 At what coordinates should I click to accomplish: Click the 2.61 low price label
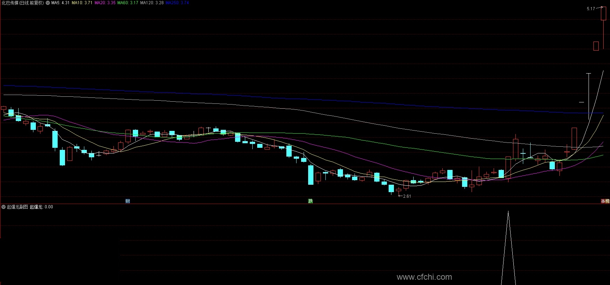point(407,196)
